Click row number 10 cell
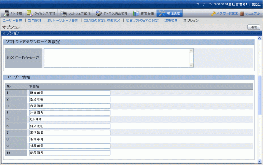This screenshot has width=263, height=165. pyautogui.click(x=16, y=153)
